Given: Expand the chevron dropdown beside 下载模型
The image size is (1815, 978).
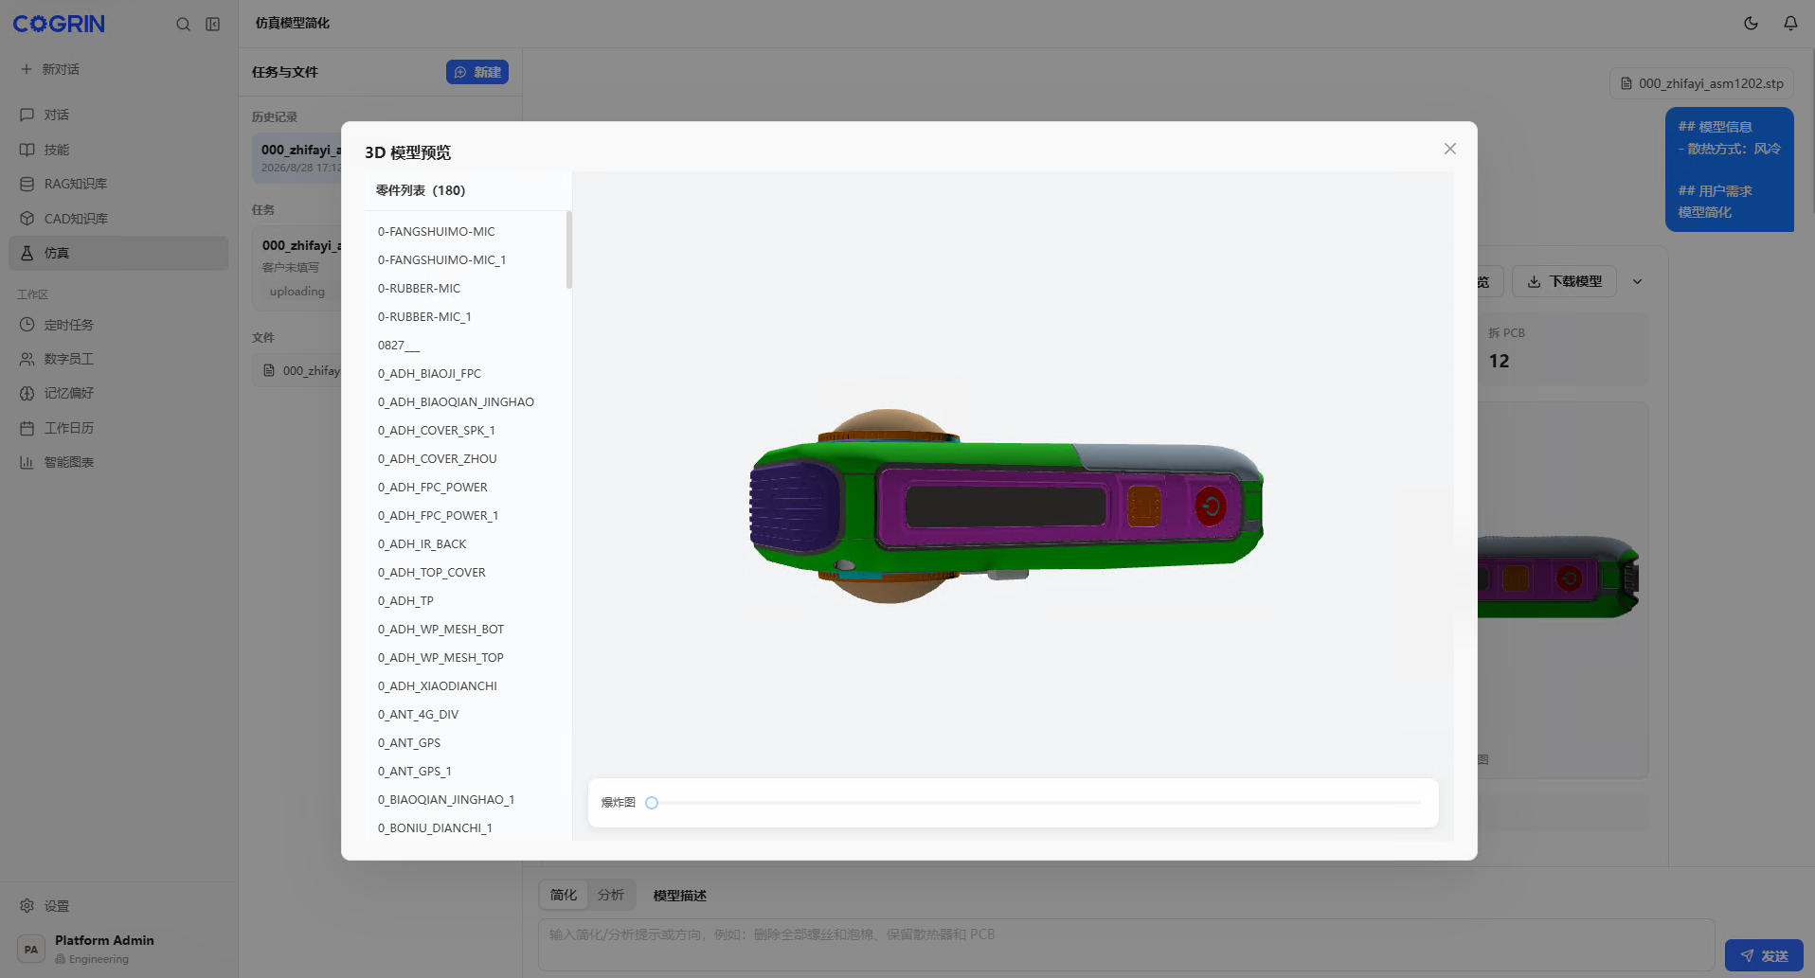Looking at the screenshot, I should tap(1637, 281).
